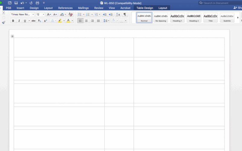
Task: Toggle italic formatting
Action: pos(19,21)
